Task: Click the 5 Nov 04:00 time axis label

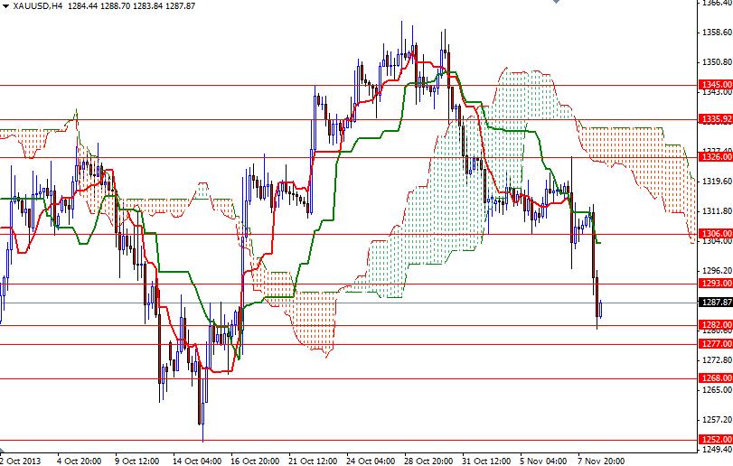Action: pos(542,459)
